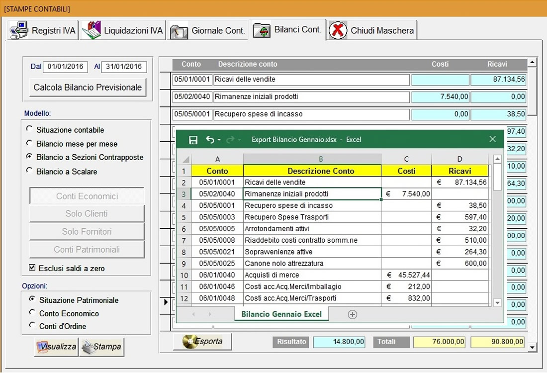Click the Solo Clienti button
The width and height of the screenshot is (547, 373).
coord(87,213)
